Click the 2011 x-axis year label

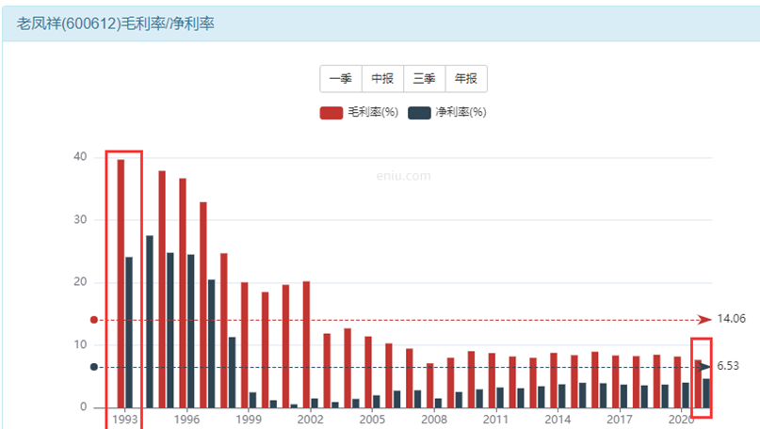click(x=495, y=420)
